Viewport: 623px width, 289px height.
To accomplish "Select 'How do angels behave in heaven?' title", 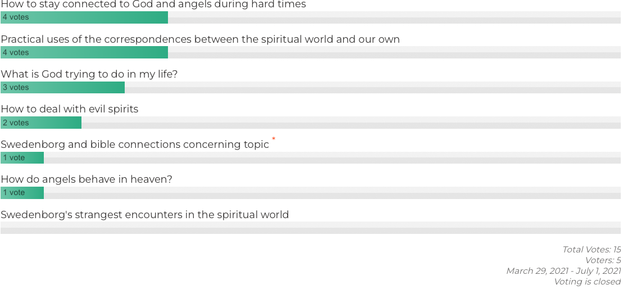I will (x=87, y=179).
